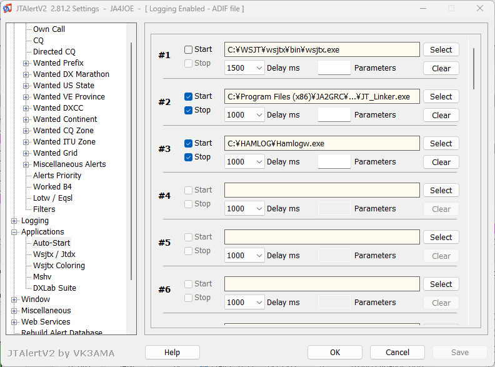This screenshot has width=495, height=367.
Task: Open Directed CQ settings
Action: point(54,51)
